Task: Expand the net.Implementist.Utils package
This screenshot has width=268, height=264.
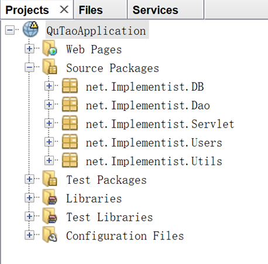Action: (x=49, y=160)
